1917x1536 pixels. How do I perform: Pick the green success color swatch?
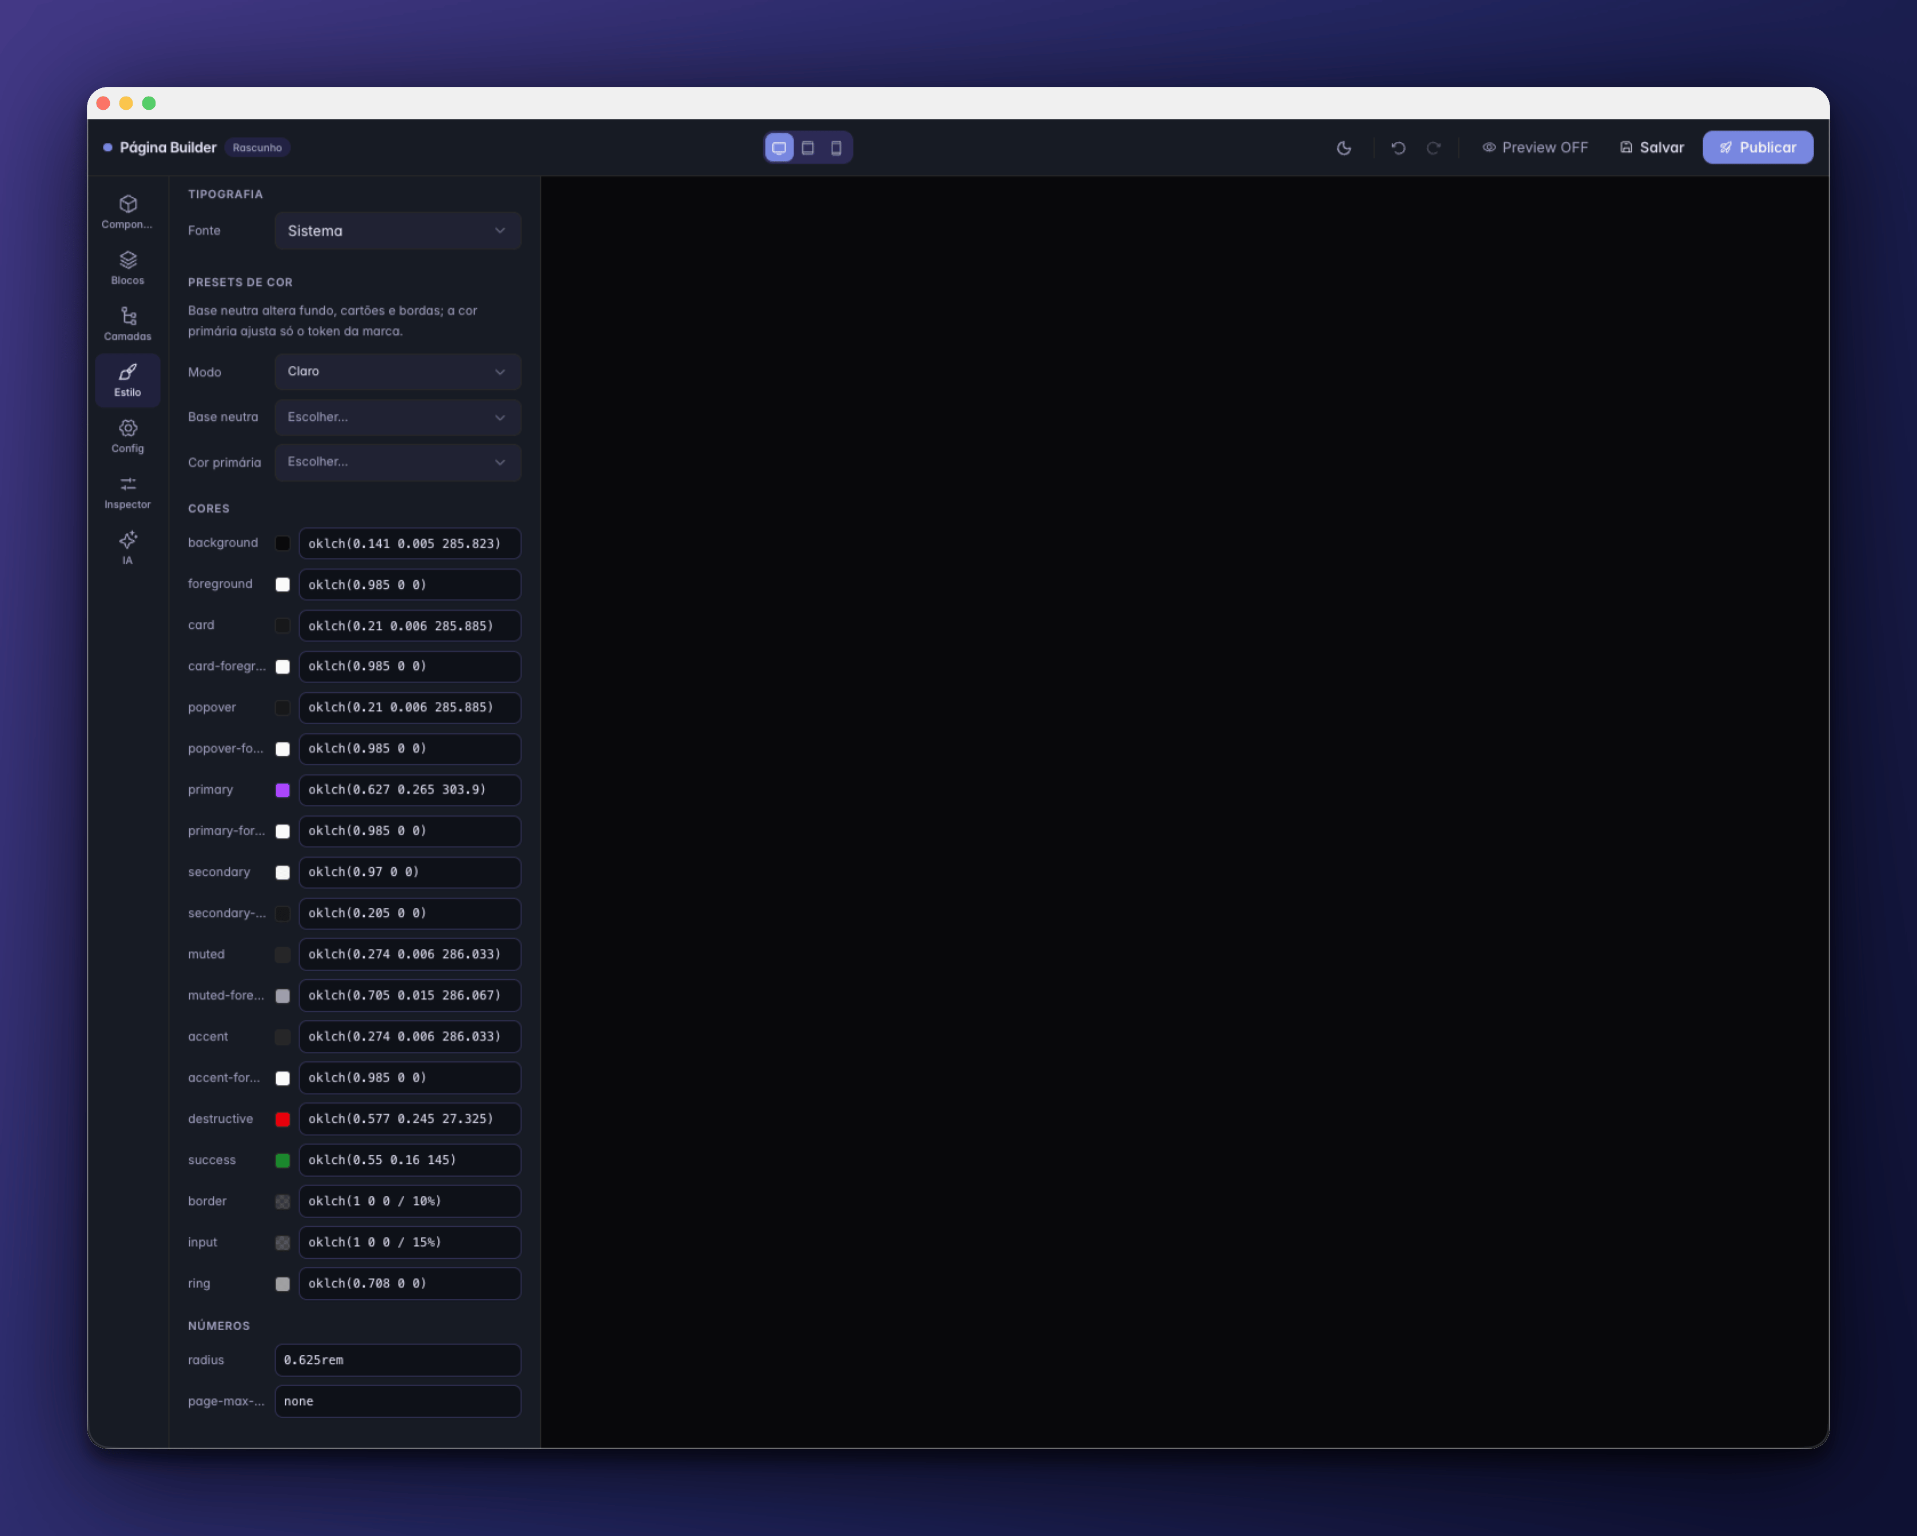coord(283,1160)
